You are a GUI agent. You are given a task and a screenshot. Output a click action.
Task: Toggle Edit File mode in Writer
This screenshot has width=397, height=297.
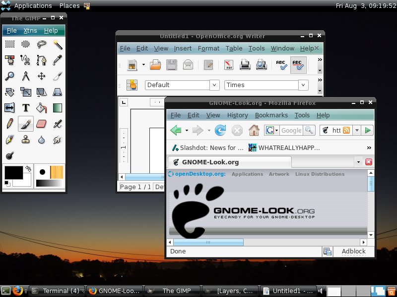click(208, 65)
